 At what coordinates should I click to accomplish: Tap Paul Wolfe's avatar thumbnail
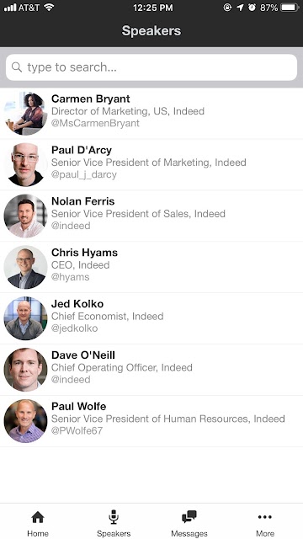click(25, 421)
